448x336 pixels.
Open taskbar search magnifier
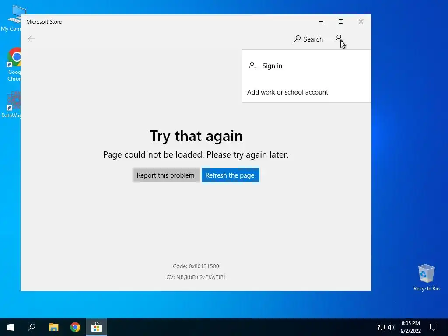31,327
